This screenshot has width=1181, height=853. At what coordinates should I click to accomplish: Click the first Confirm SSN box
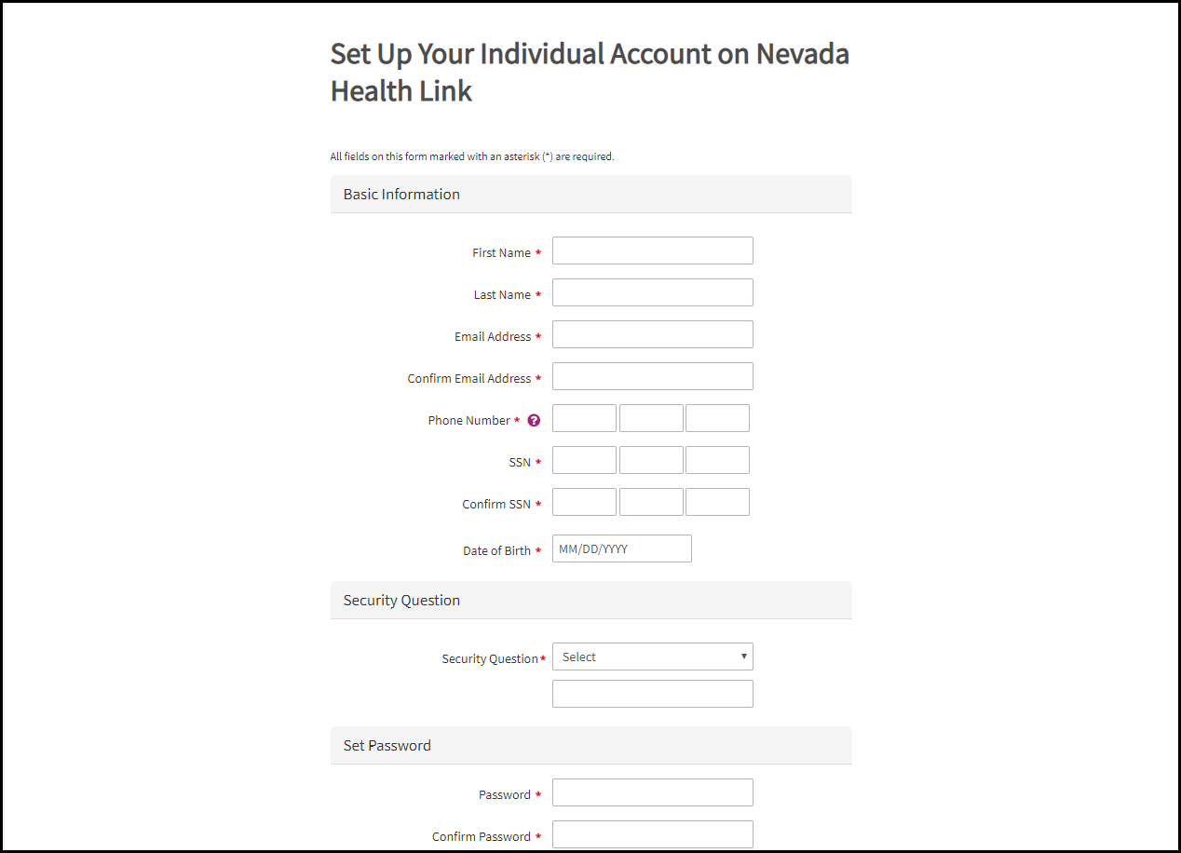[x=584, y=502]
